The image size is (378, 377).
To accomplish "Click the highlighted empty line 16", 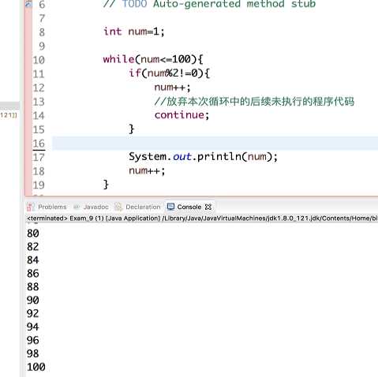I will pyautogui.click(x=215, y=144).
